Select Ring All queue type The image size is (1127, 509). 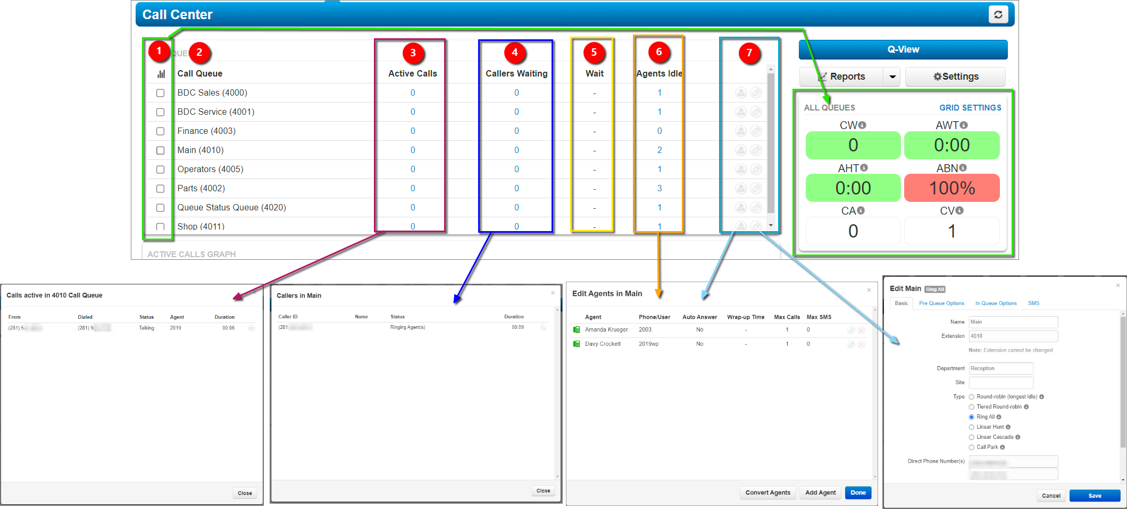pos(972,417)
